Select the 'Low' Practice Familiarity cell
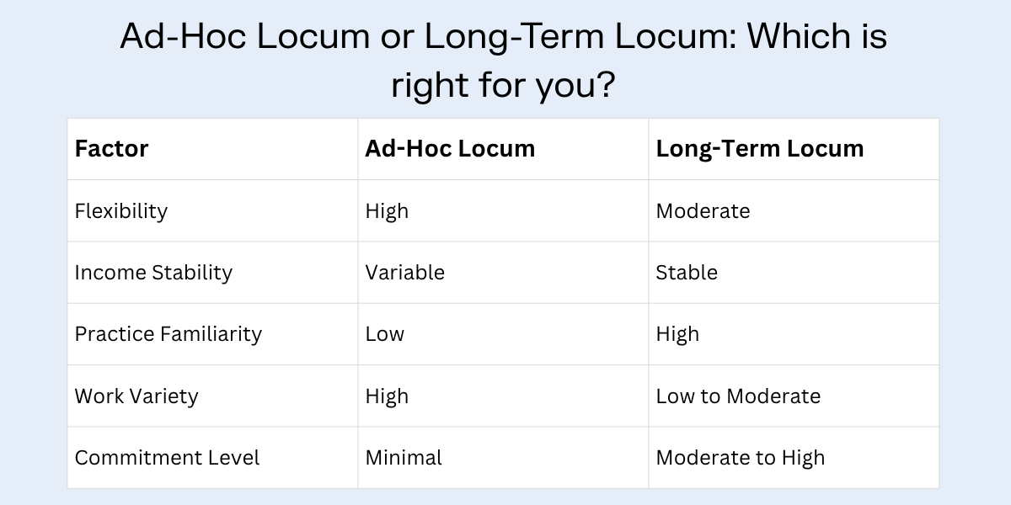Screen dimensions: 1011x505 [385, 334]
